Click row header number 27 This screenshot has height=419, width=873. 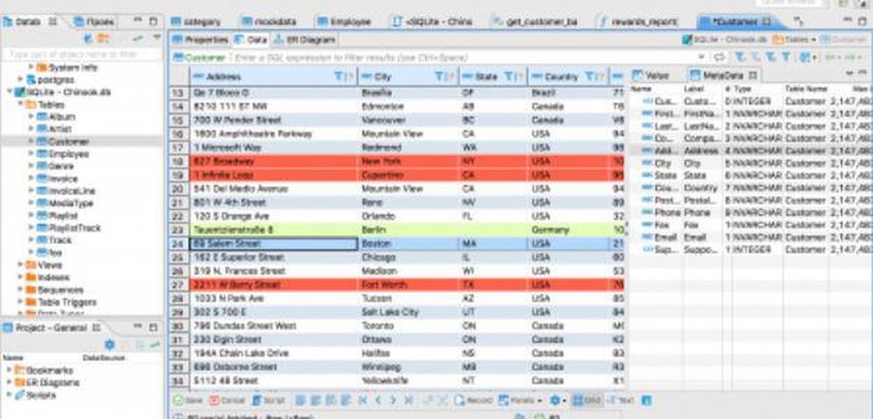pyautogui.click(x=179, y=285)
